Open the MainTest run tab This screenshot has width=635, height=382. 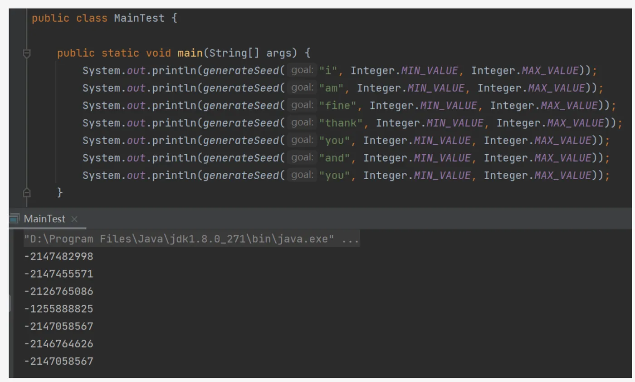pos(44,219)
